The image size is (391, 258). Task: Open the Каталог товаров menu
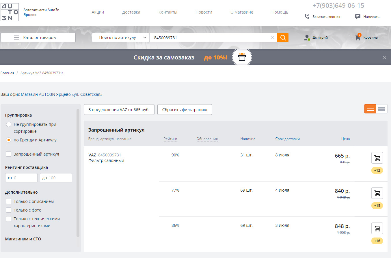coord(38,38)
